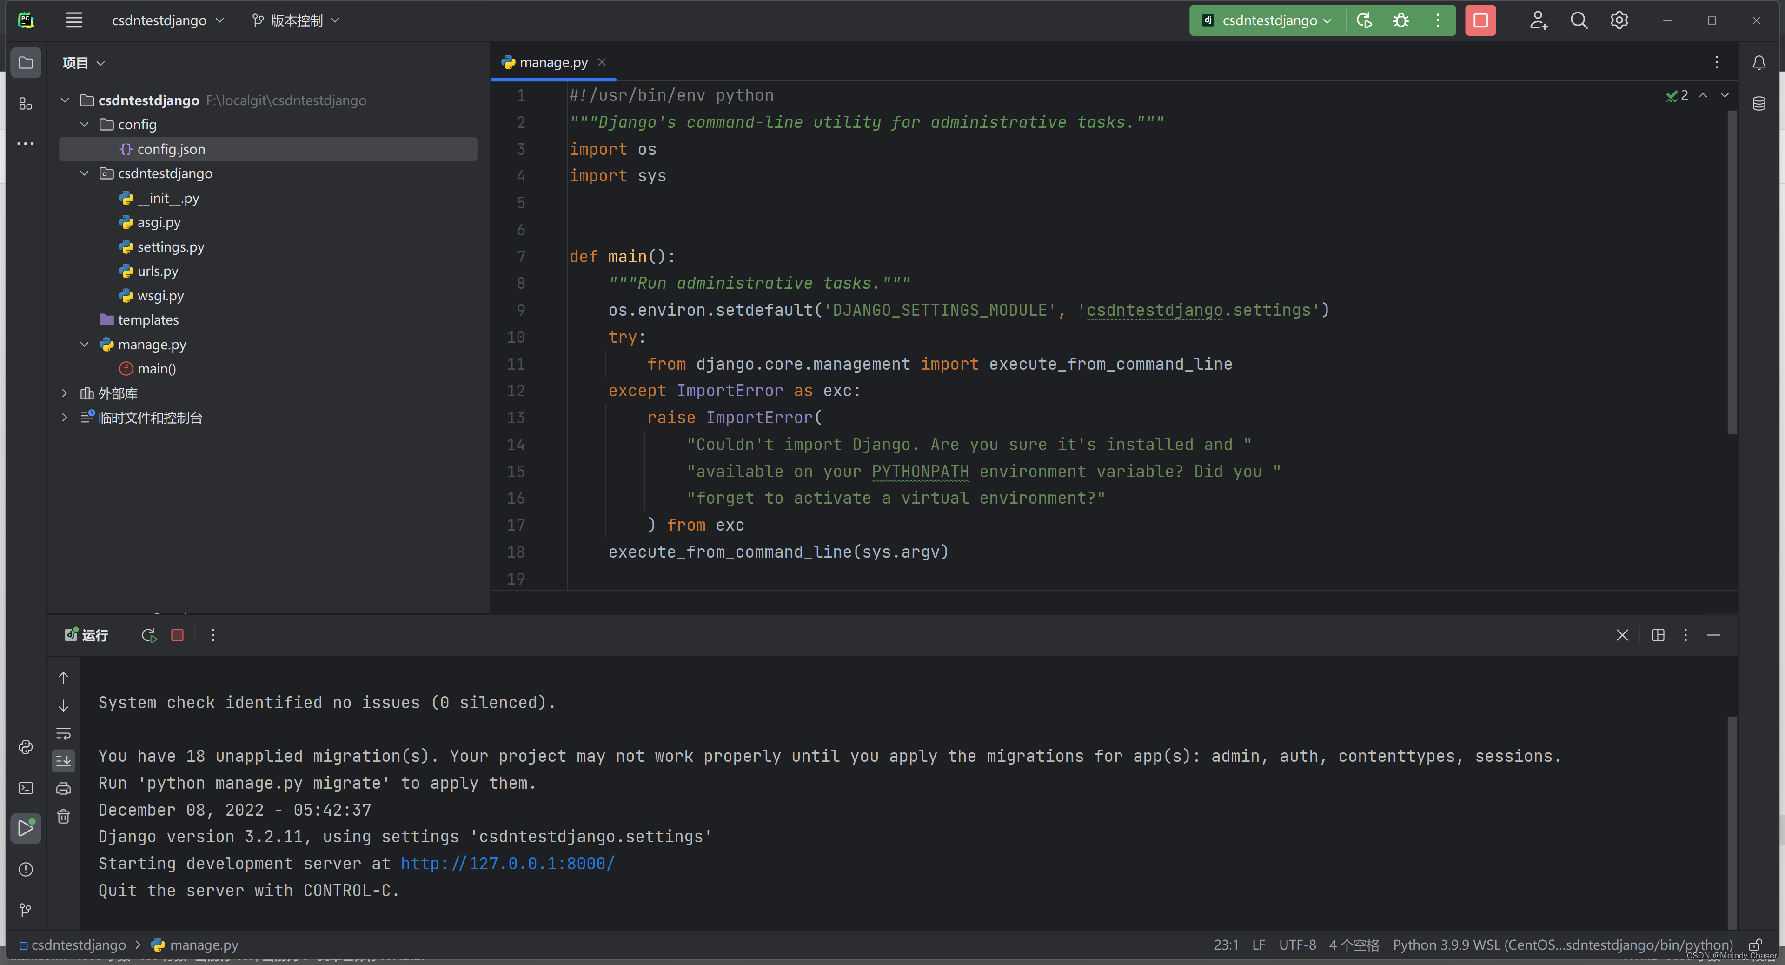Collapse the config folder
This screenshot has height=965, width=1785.
(85, 125)
